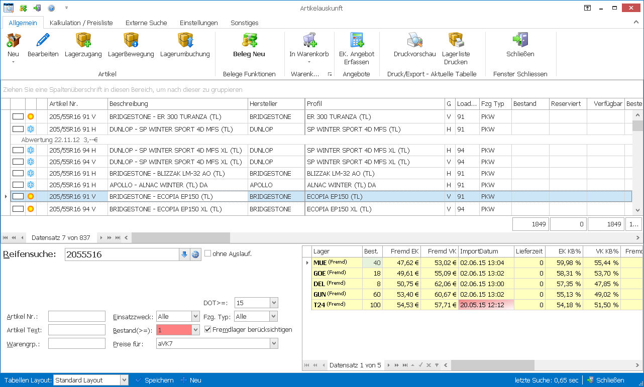Go to first record in article navigator
This screenshot has height=387, width=644.
pyautogui.click(x=6, y=237)
